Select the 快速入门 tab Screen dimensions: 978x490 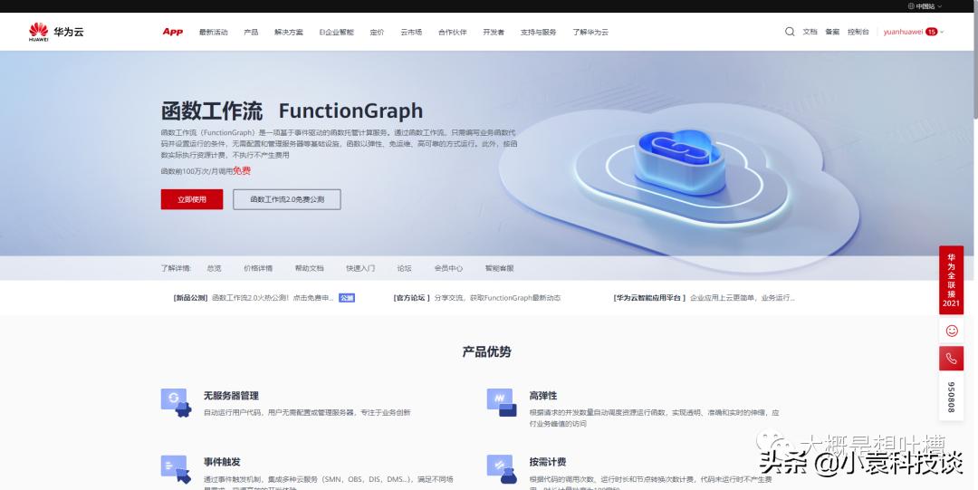tap(360, 268)
